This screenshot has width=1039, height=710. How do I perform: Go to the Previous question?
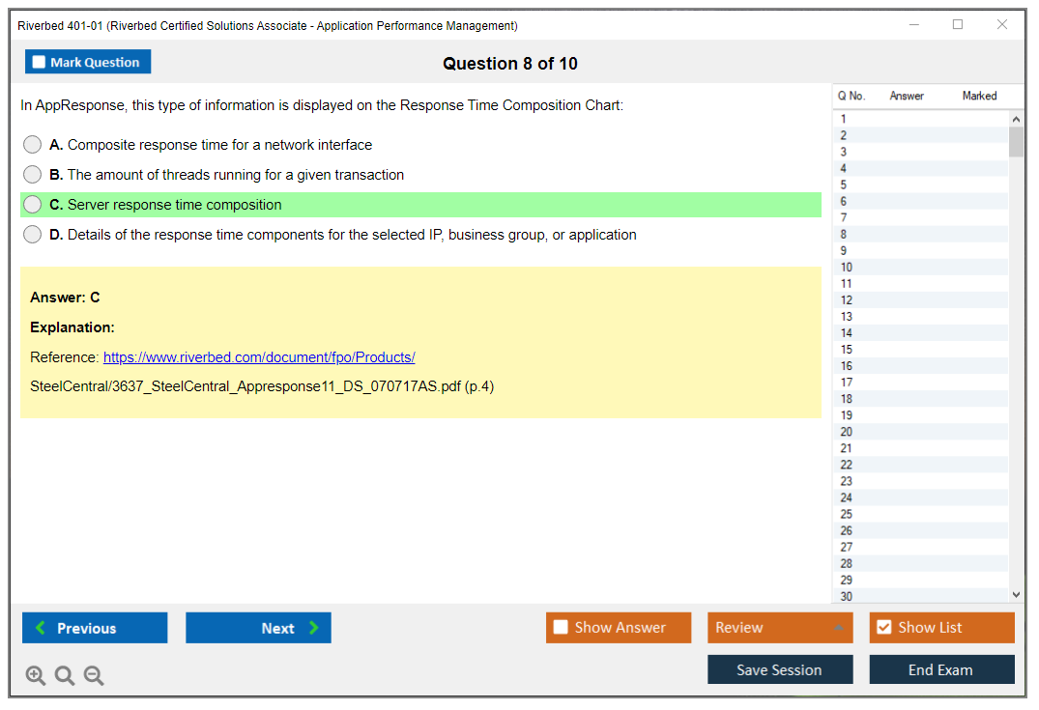point(95,628)
